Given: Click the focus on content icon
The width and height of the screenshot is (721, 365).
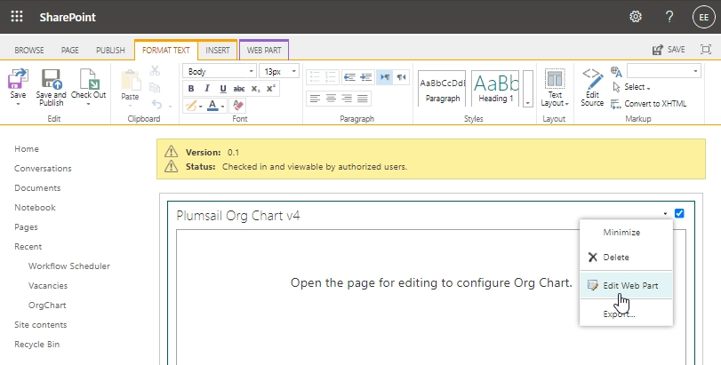Looking at the screenshot, I should coord(706,50).
